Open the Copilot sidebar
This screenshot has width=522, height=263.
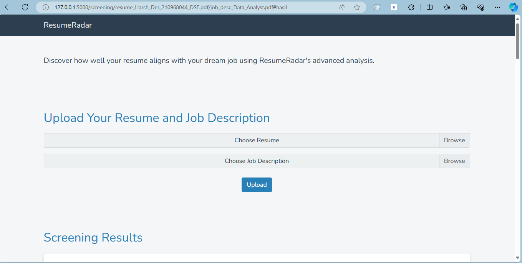(x=514, y=7)
